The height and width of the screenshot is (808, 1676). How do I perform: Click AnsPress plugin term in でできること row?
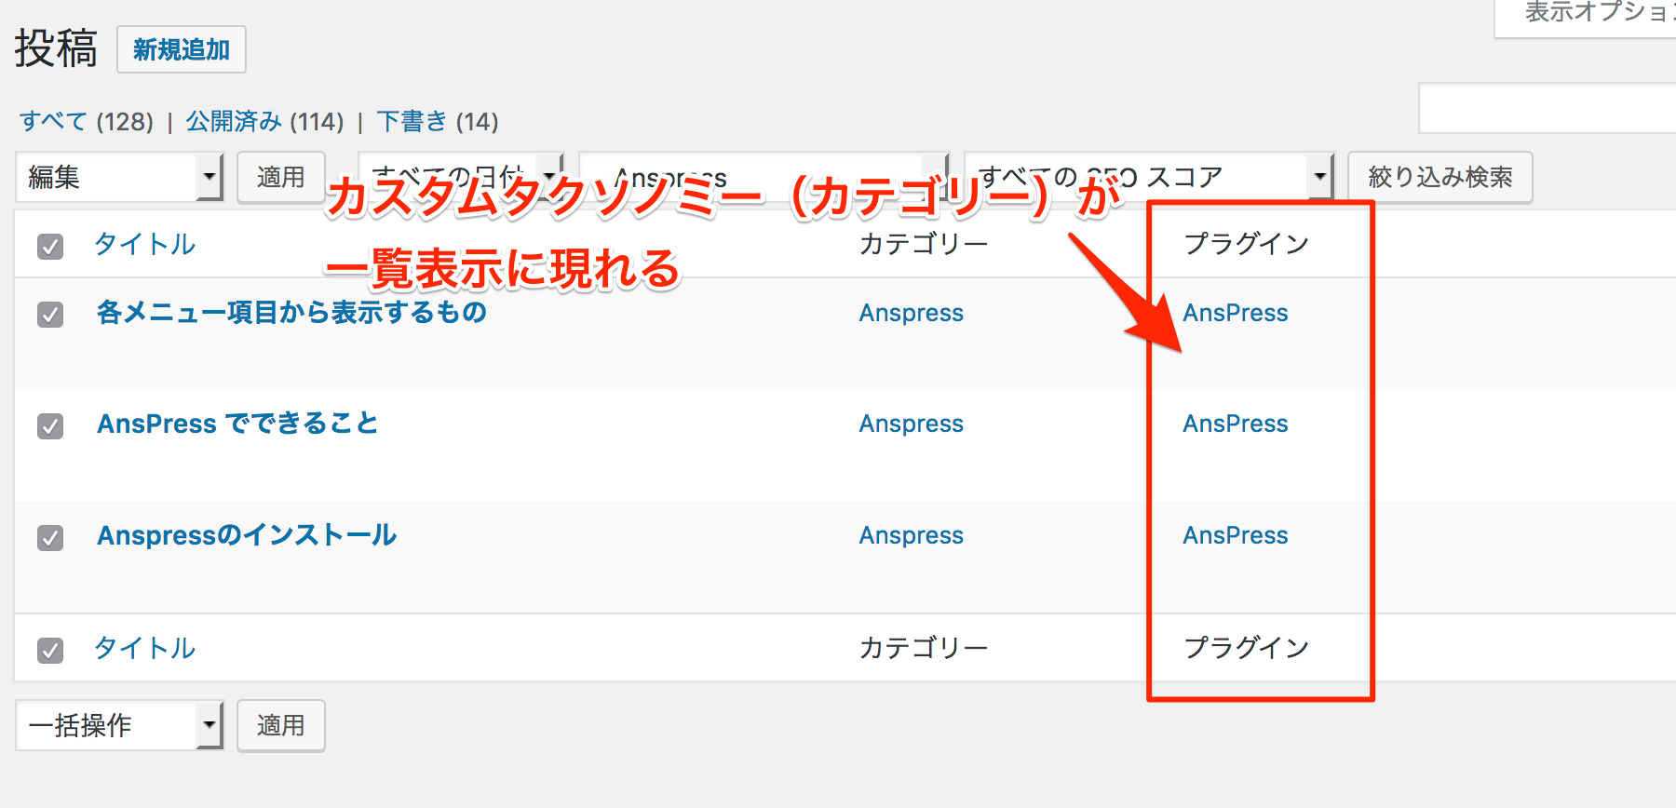tap(1236, 424)
